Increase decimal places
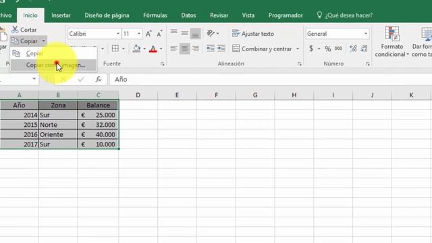 pyautogui.click(x=353, y=49)
